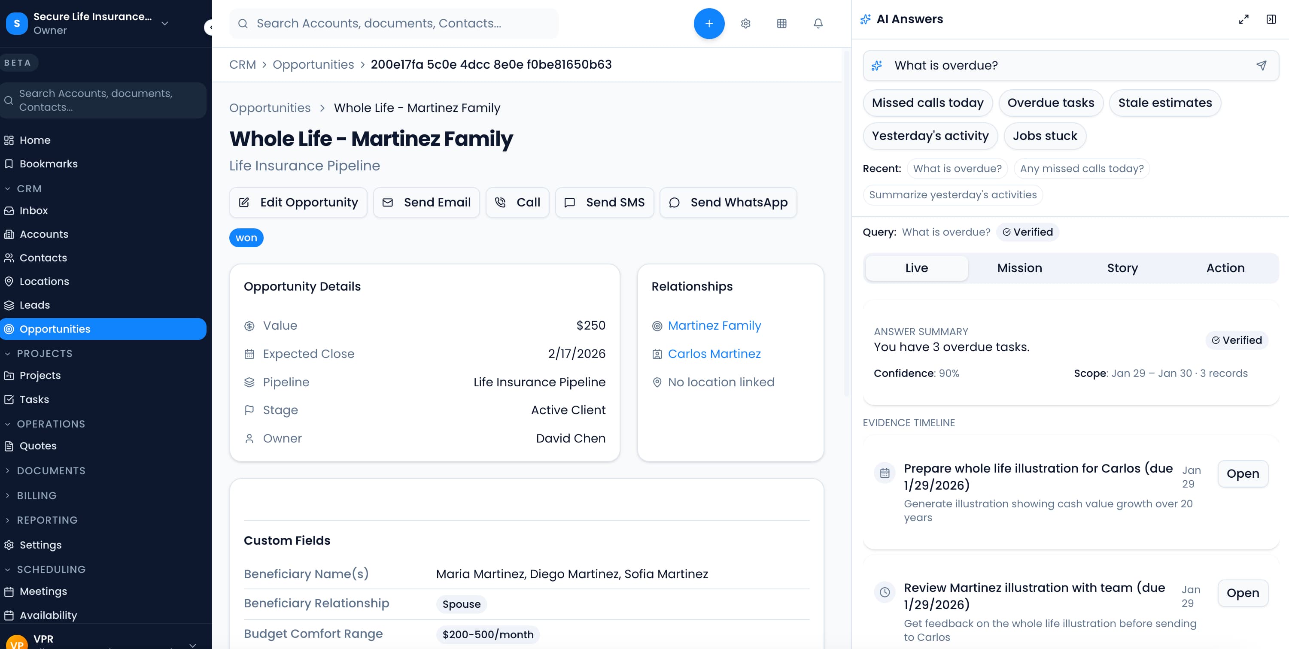The height and width of the screenshot is (649, 1289).
Task: Click the Overdue tasks suggestion chip
Action: click(x=1051, y=103)
